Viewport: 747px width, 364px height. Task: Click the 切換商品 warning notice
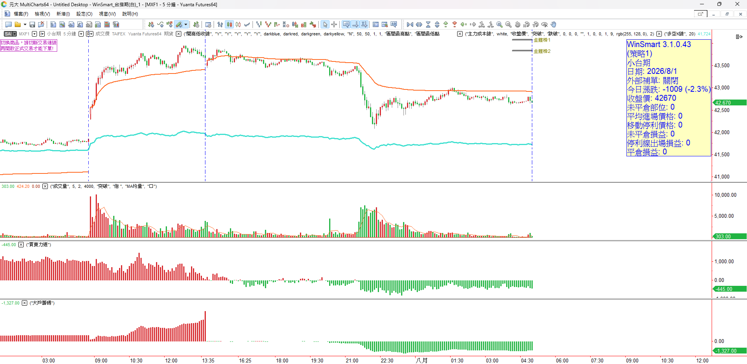pos(29,45)
